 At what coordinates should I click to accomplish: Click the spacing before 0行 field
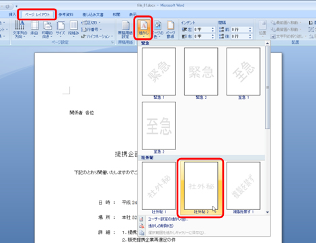click(x=239, y=30)
